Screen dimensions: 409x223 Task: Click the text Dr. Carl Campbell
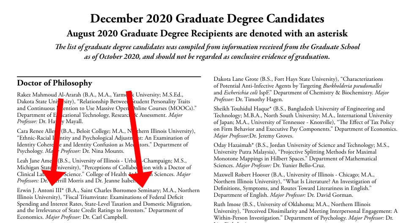pyautogui.click(x=105, y=217)
